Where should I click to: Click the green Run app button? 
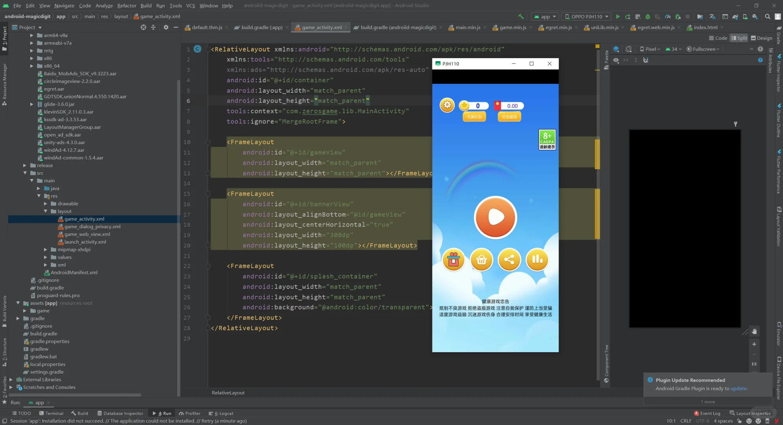(x=618, y=17)
